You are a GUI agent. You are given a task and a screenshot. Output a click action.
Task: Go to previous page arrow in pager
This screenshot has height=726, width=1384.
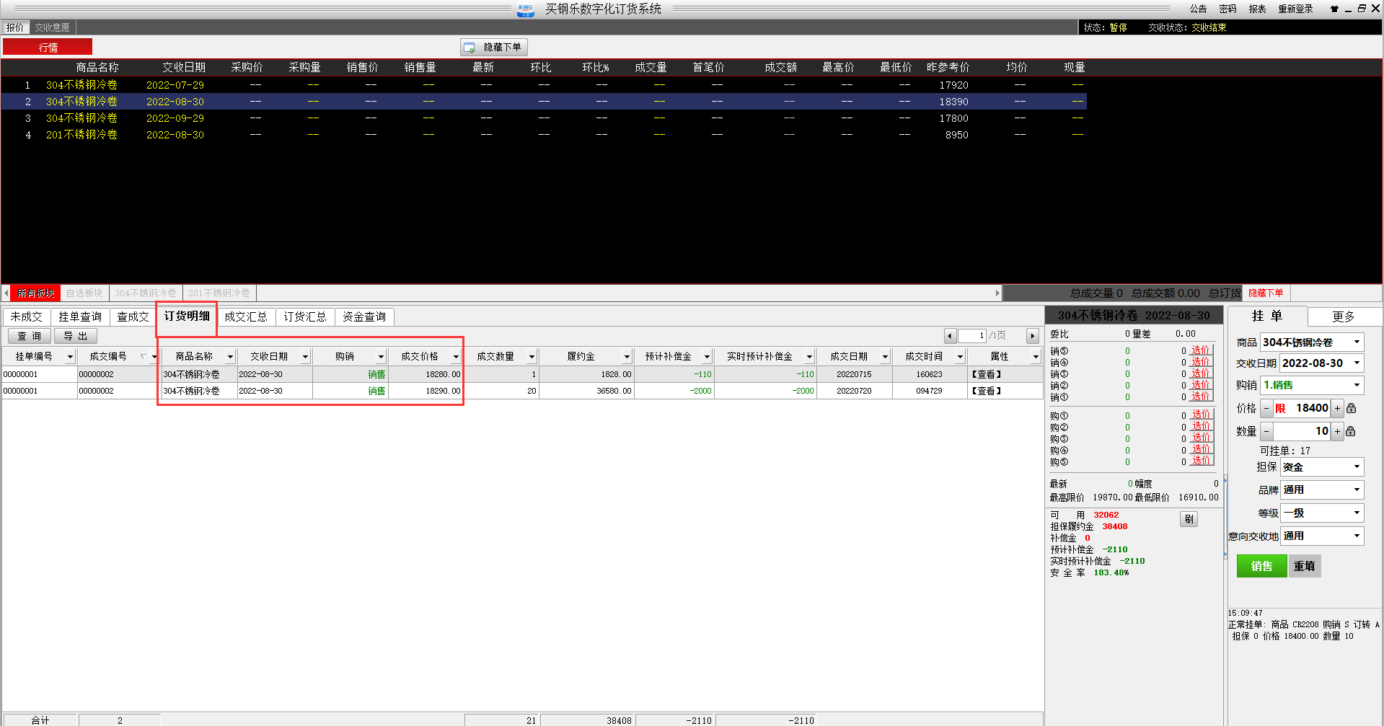(x=950, y=336)
